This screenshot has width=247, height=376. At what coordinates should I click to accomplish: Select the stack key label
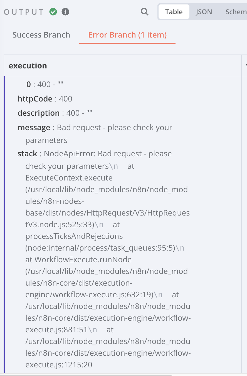[27, 154]
